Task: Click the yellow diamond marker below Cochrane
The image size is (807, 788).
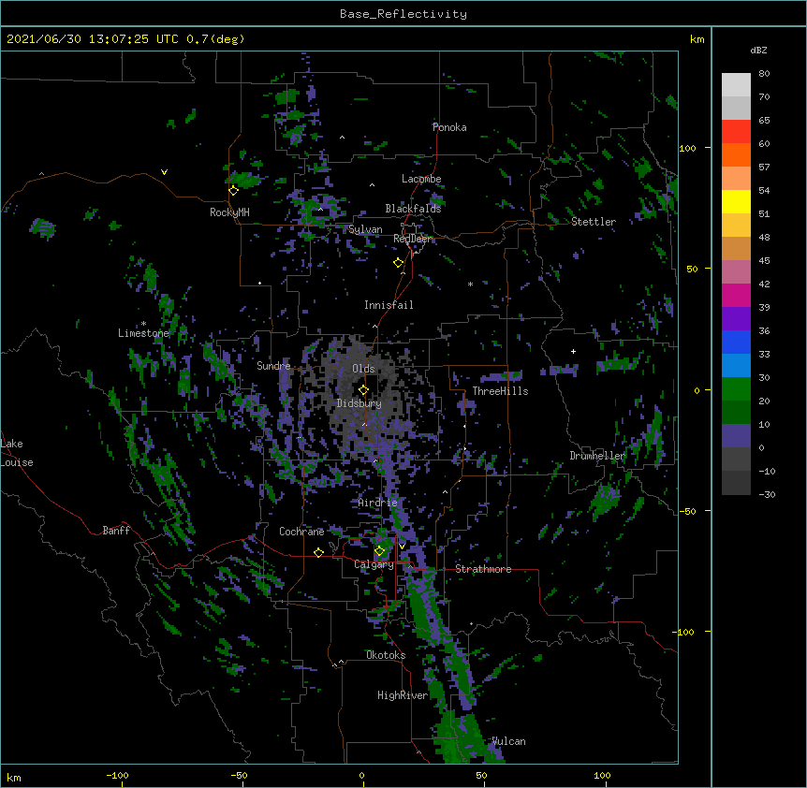Action: tap(318, 553)
